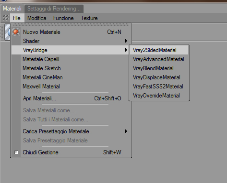Select VrayDisplaceMaterial from submenu

(x=159, y=77)
